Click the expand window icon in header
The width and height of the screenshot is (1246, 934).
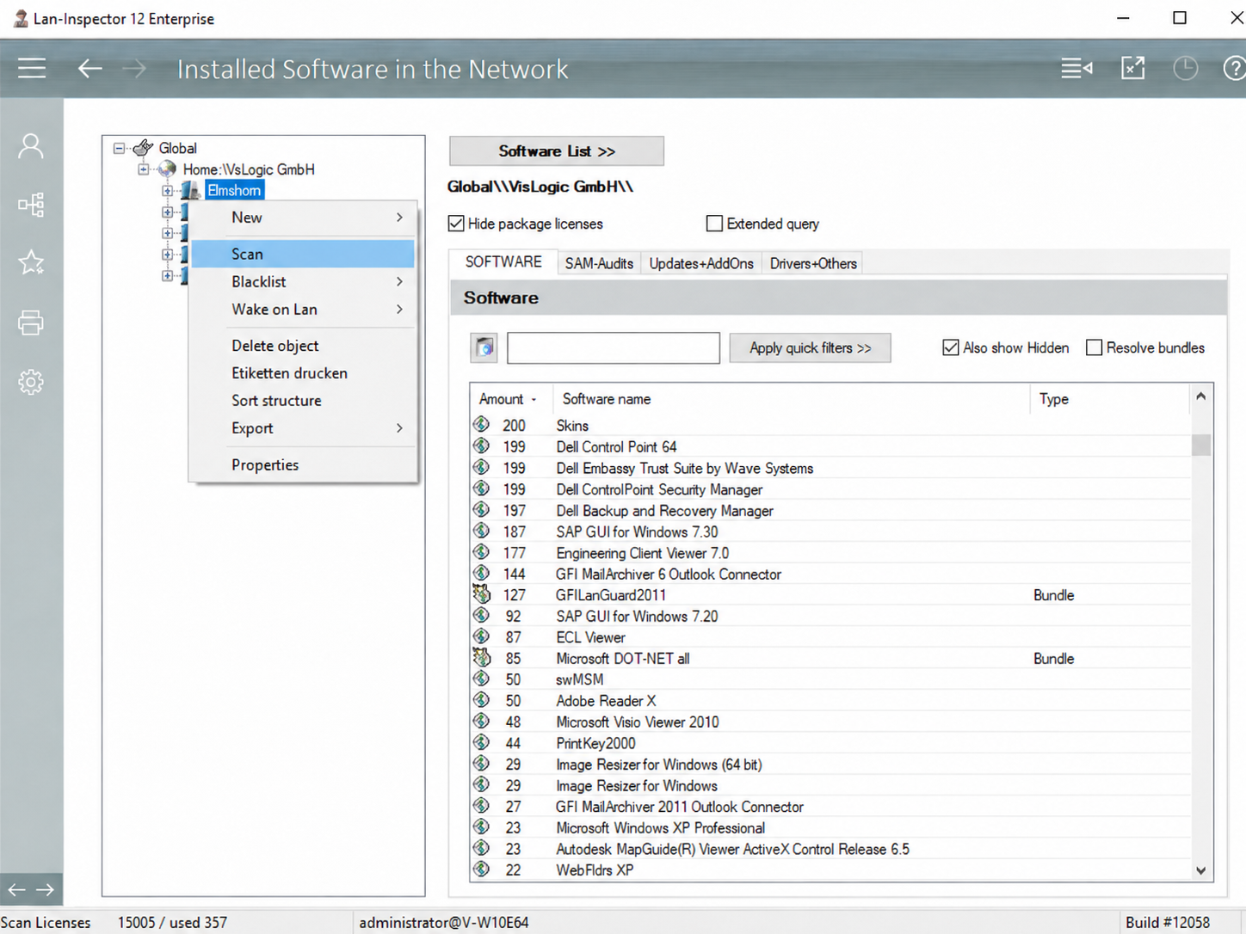click(1133, 68)
